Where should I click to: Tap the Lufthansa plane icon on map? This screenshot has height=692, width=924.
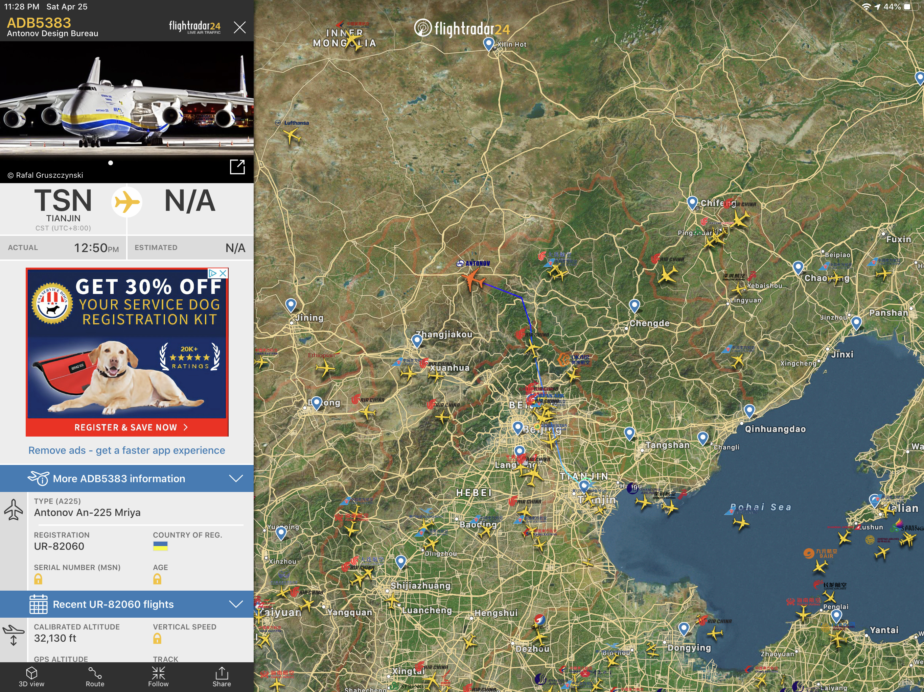click(292, 135)
